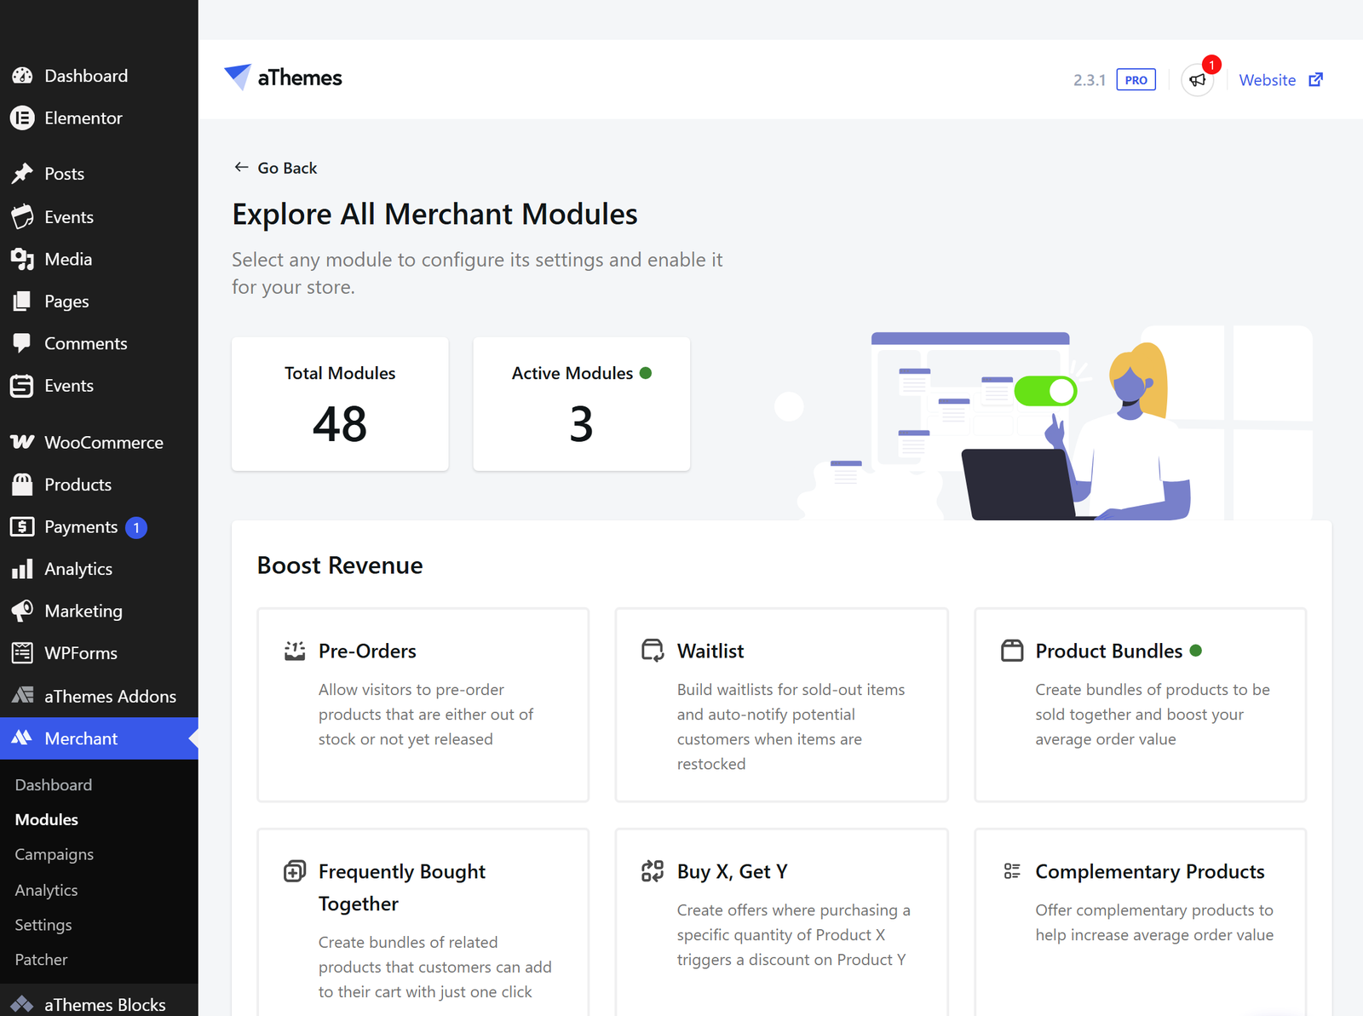Open the Modules submenu item

[47, 820]
